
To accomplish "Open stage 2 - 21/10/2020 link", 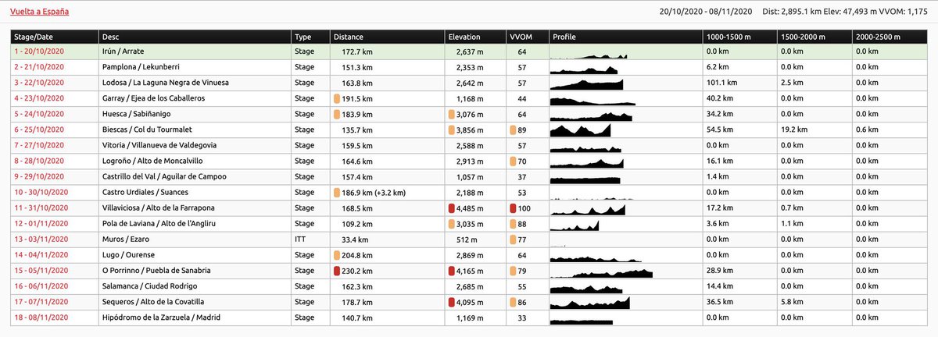I will click(39, 67).
